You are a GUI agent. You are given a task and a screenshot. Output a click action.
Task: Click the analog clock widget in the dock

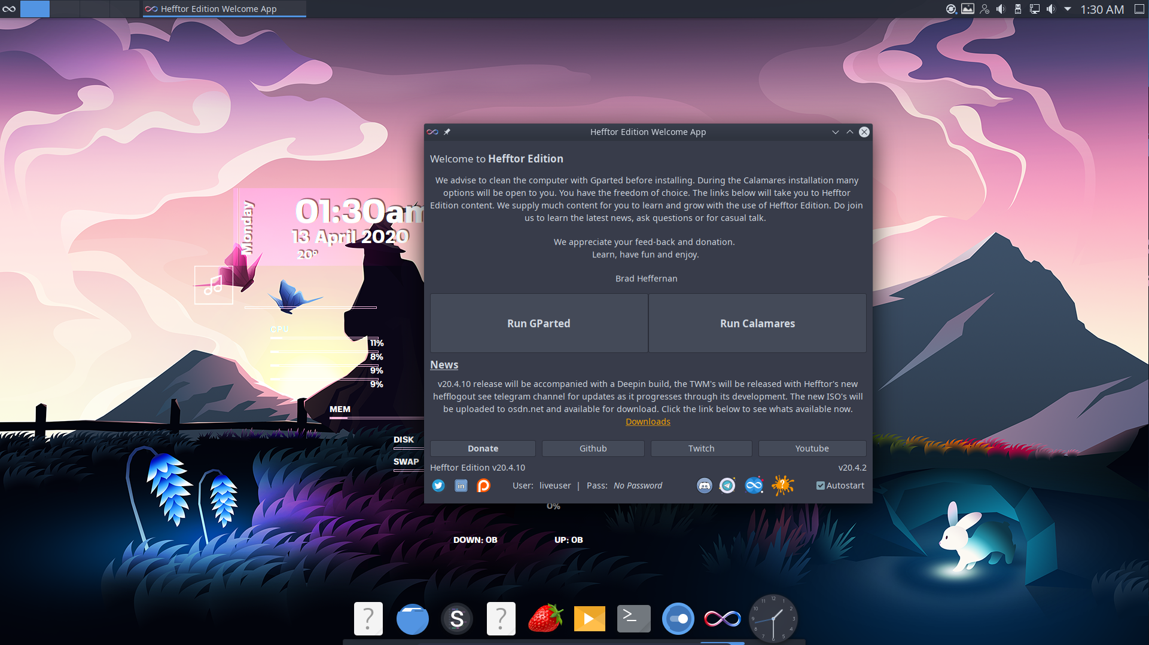pyautogui.click(x=773, y=618)
